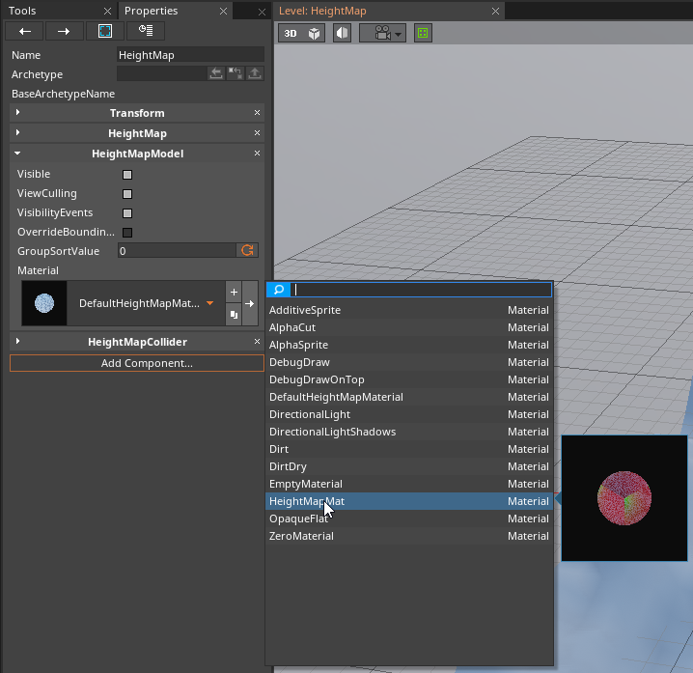Close the Properties tab
The height and width of the screenshot is (673, 693).
tap(223, 12)
